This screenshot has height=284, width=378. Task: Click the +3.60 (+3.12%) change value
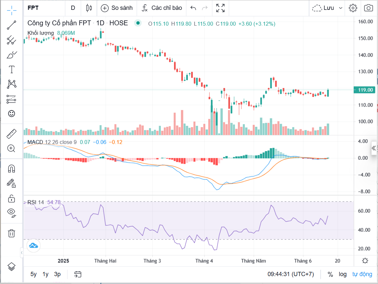257,24
